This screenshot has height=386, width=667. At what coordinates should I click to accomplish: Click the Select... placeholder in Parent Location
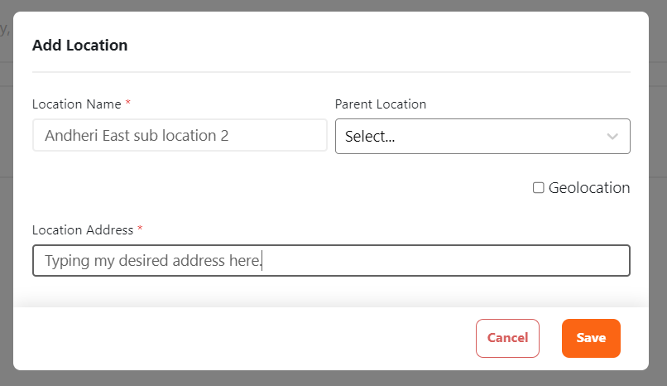click(x=370, y=137)
